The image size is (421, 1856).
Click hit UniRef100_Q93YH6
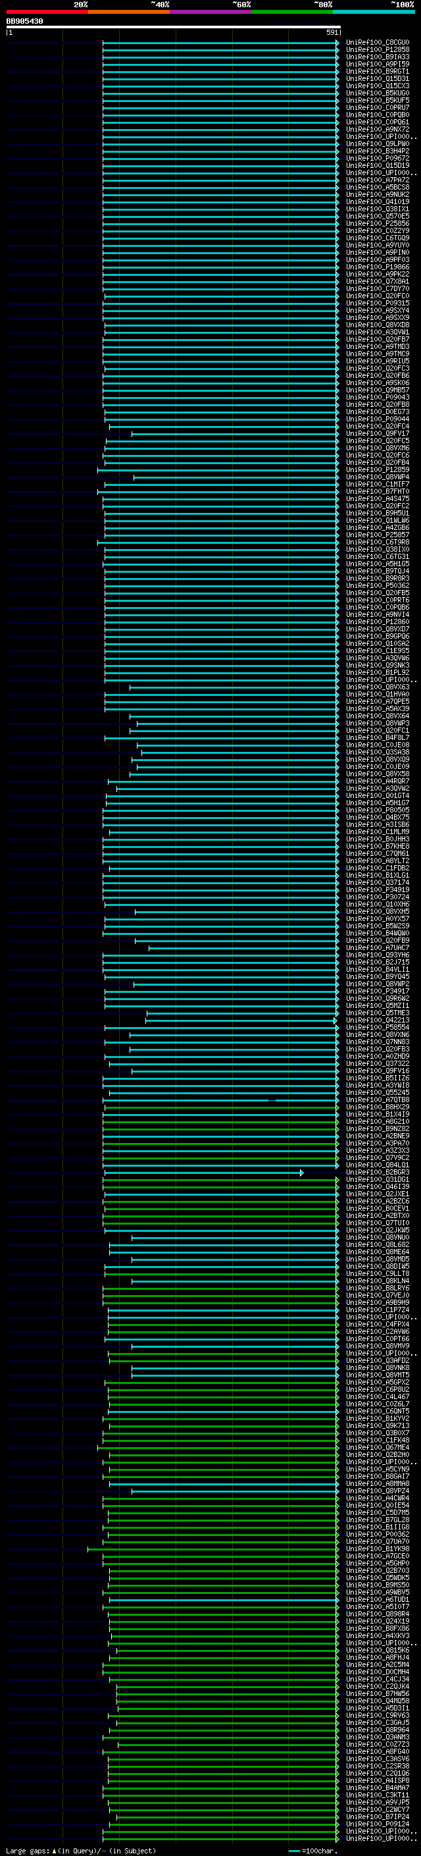point(378,955)
